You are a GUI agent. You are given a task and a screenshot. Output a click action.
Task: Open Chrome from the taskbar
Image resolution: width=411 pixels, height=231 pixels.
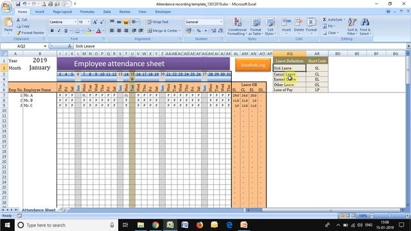point(155,225)
